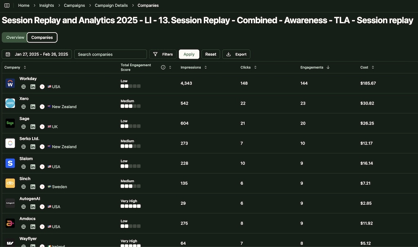
Task: Click the LinkedIn icon for Xero
Action: tap(33, 106)
